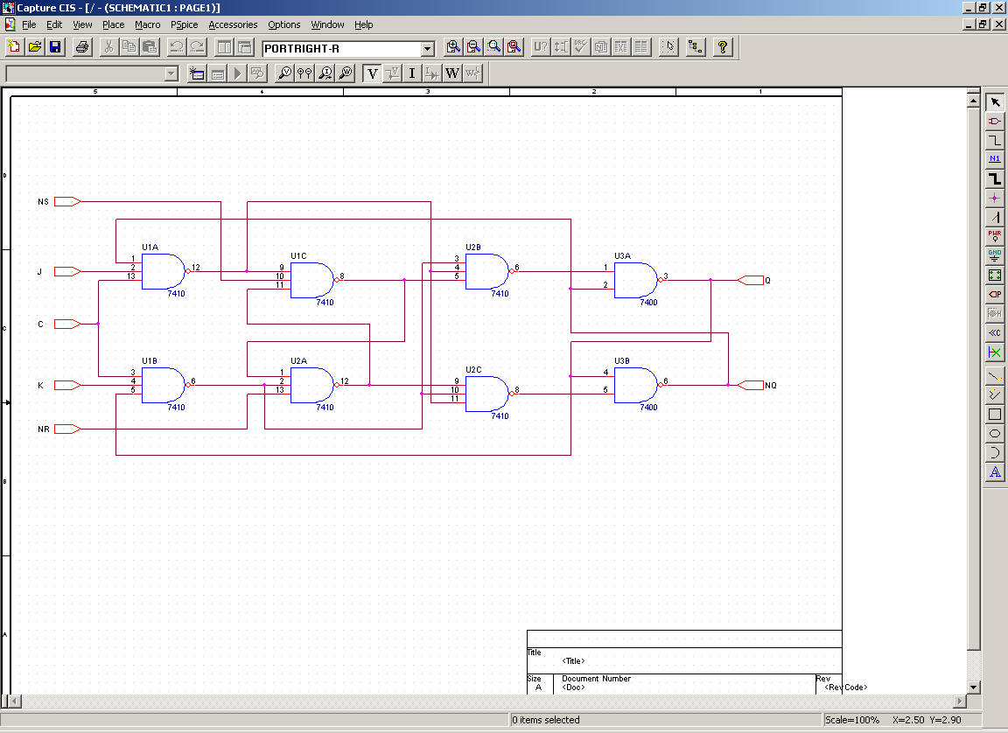Click the horizontal scrollbar right arrow
The width and height of the screenshot is (1008, 733).
960,701
